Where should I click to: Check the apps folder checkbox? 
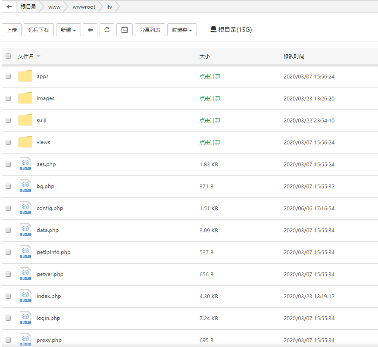coord(8,76)
